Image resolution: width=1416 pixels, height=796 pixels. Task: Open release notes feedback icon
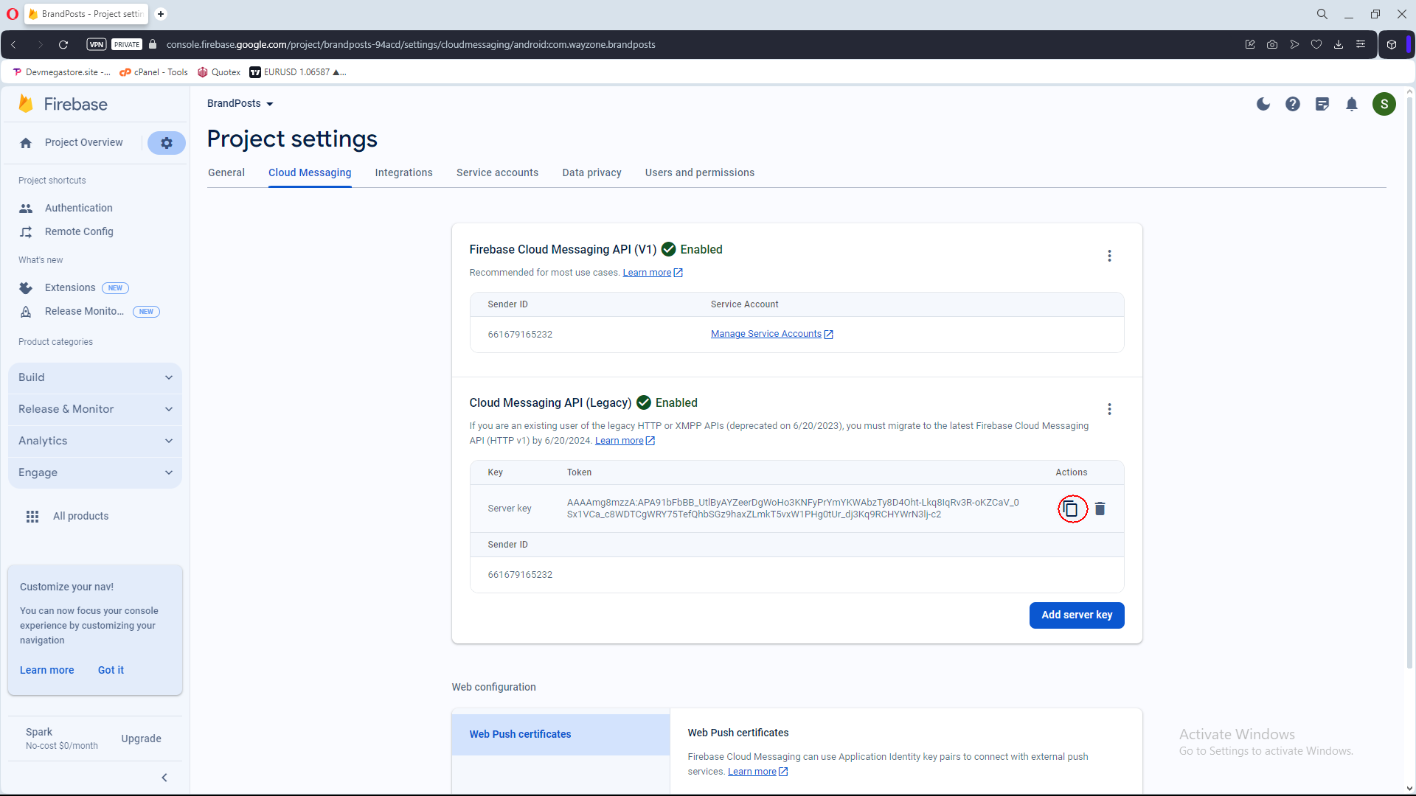1322,104
